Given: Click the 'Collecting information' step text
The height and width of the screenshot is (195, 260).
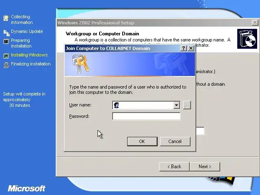Looking at the screenshot, I should (22, 19).
